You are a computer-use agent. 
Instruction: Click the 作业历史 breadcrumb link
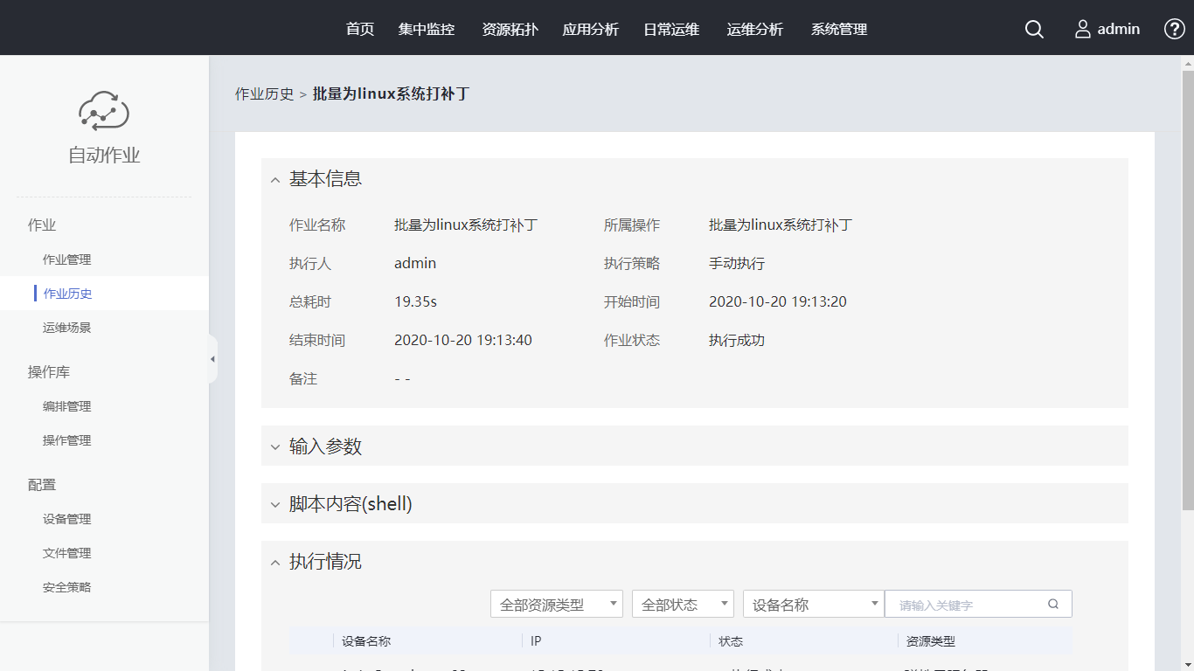(265, 94)
